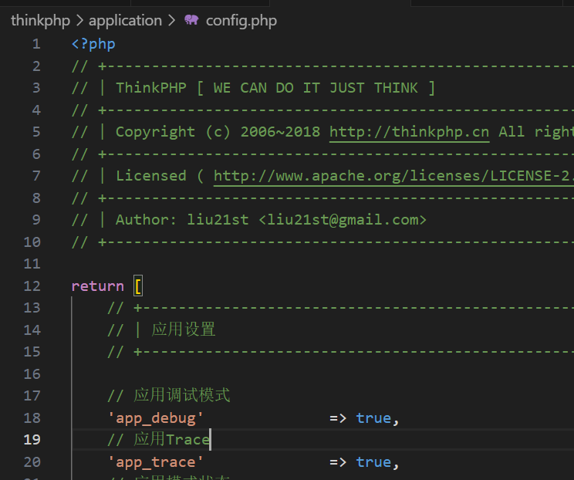Screen dimensions: 574x480
Task: Click the Copyright (c) 2006~2018 text
Action: (x=218, y=132)
